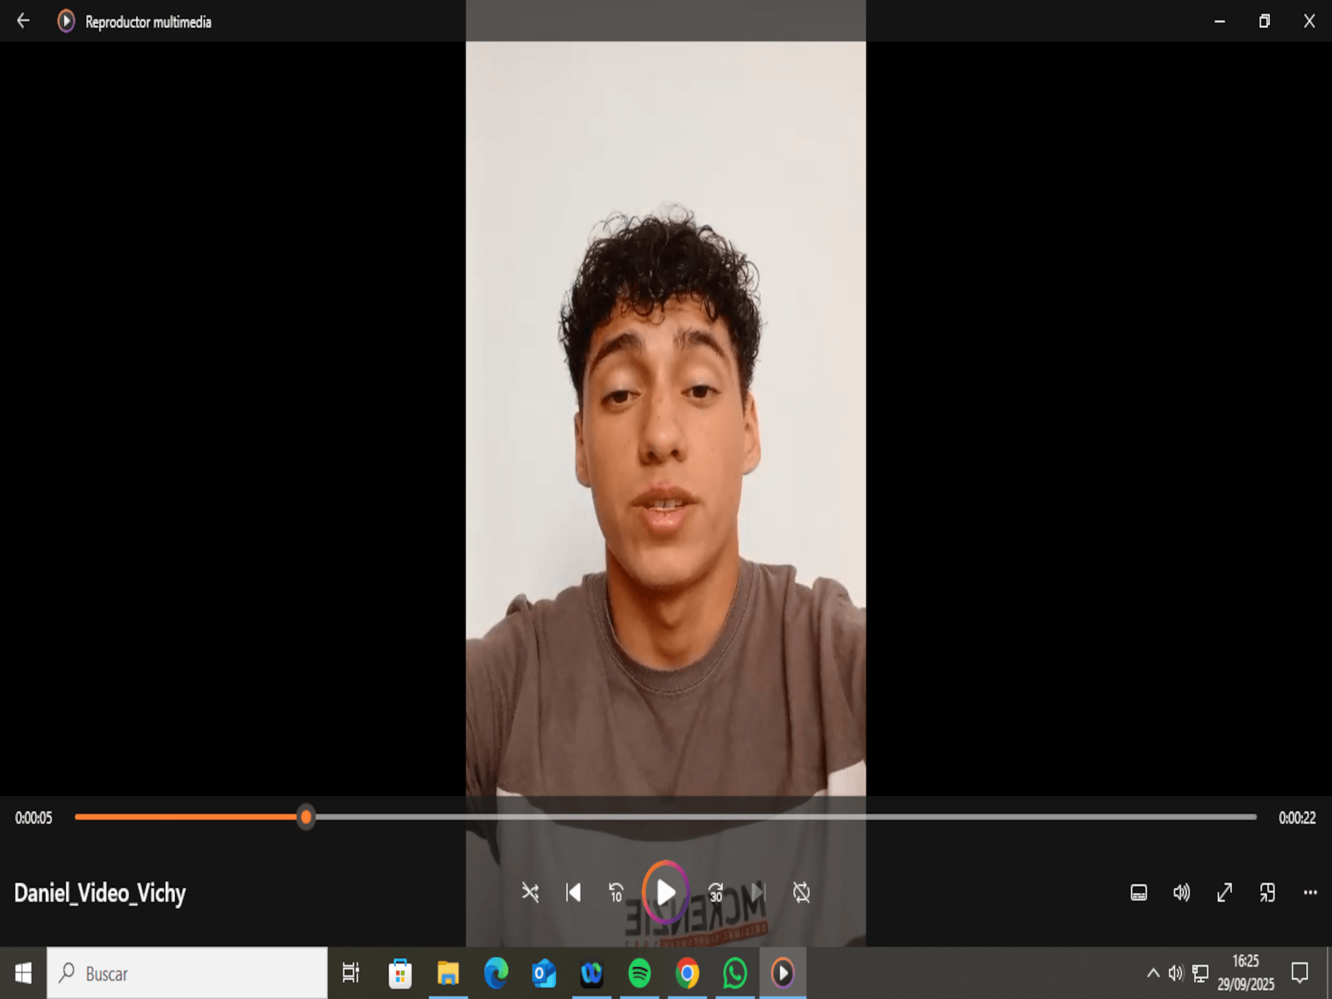Viewport: 1332px width, 999px height.
Task: Open Task View from the taskbar
Action: [351, 973]
